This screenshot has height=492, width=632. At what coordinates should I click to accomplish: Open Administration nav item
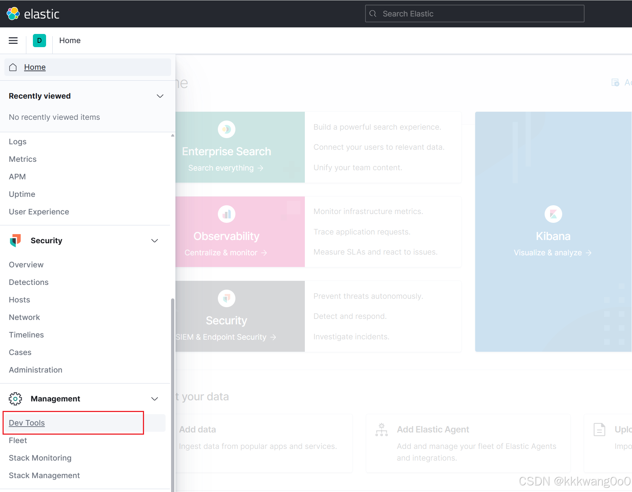pos(35,370)
